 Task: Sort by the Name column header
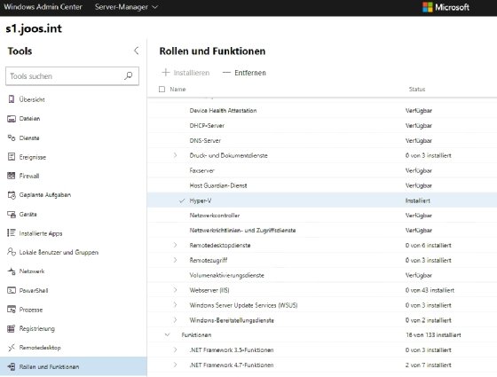point(177,90)
